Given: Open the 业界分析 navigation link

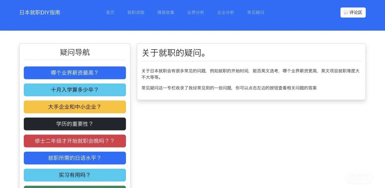Looking at the screenshot, I should click(196, 12).
